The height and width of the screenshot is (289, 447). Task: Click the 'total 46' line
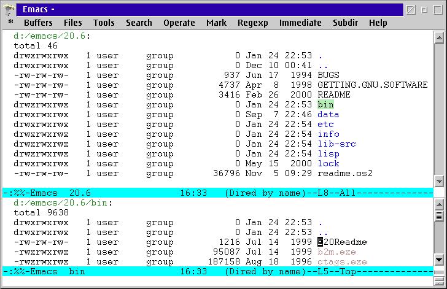[x=36, y=45]
